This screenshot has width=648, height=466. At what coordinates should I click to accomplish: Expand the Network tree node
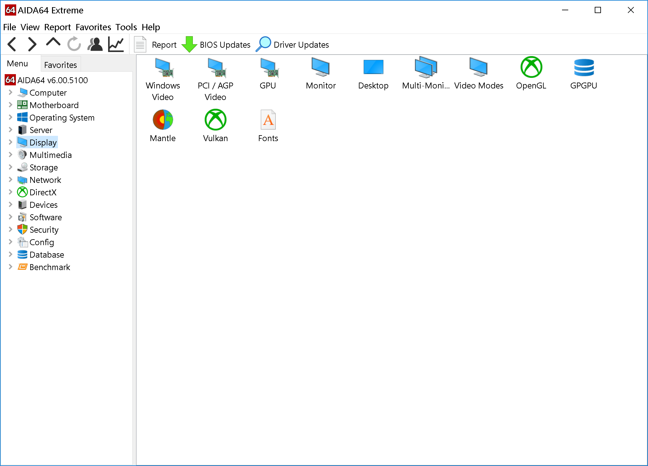[x=11, y=179]
